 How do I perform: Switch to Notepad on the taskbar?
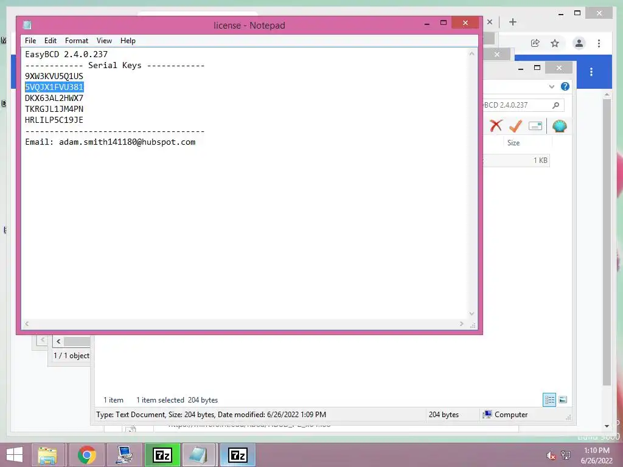[x=199, y=455]
